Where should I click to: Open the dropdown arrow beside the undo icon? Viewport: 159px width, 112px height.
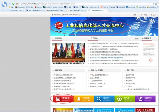pyautogui.click(x=19, y=4)
